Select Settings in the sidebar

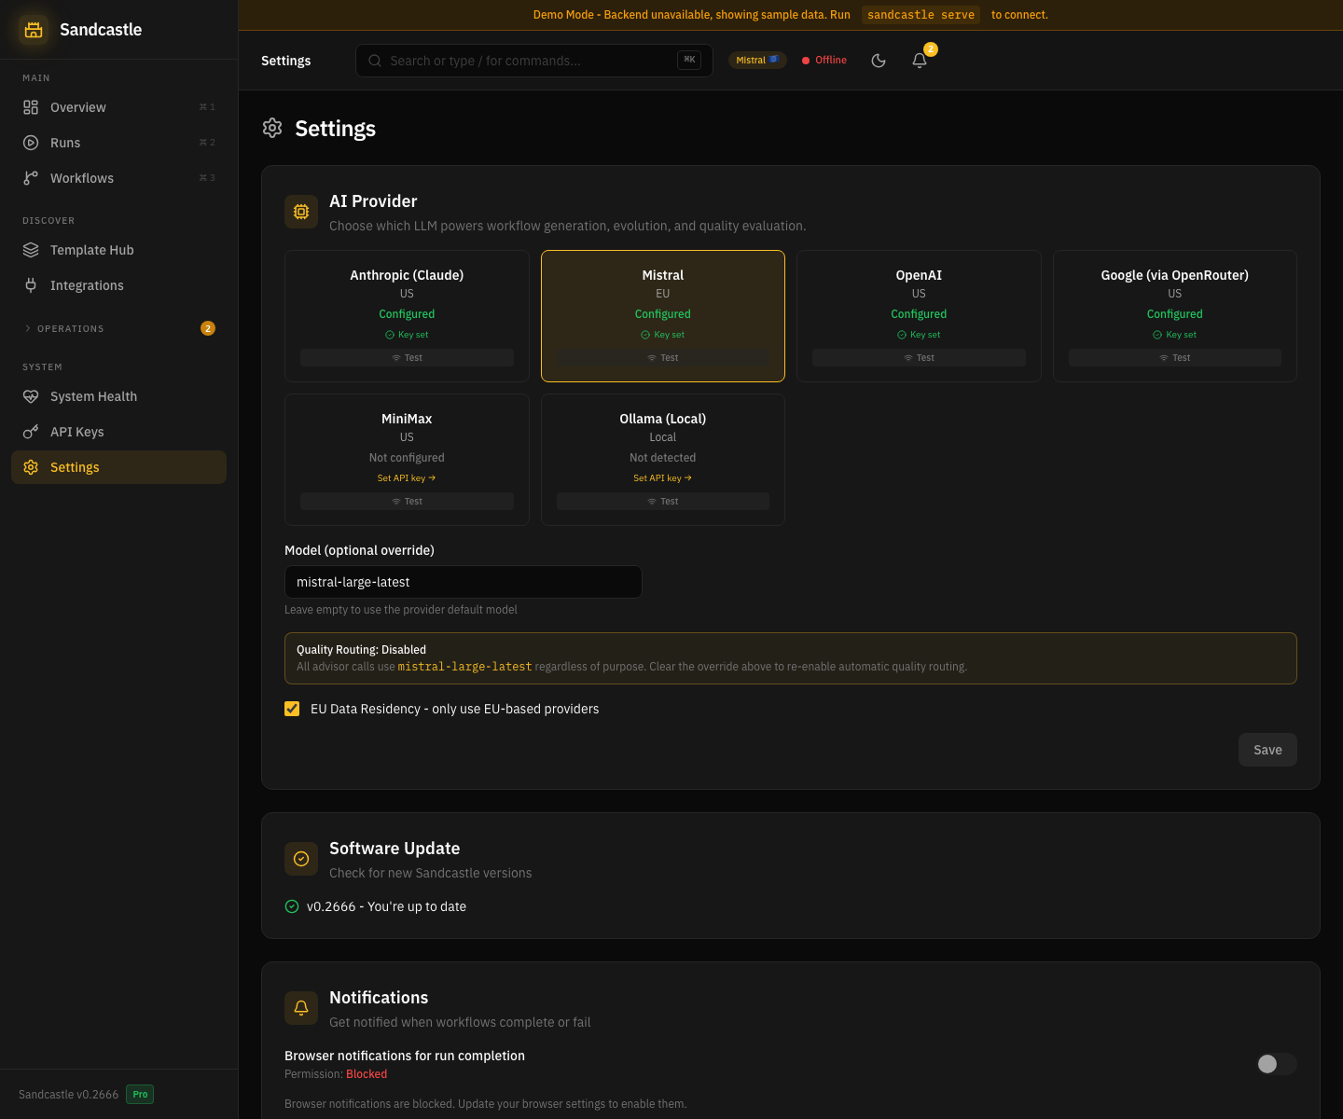click(118, 467)
